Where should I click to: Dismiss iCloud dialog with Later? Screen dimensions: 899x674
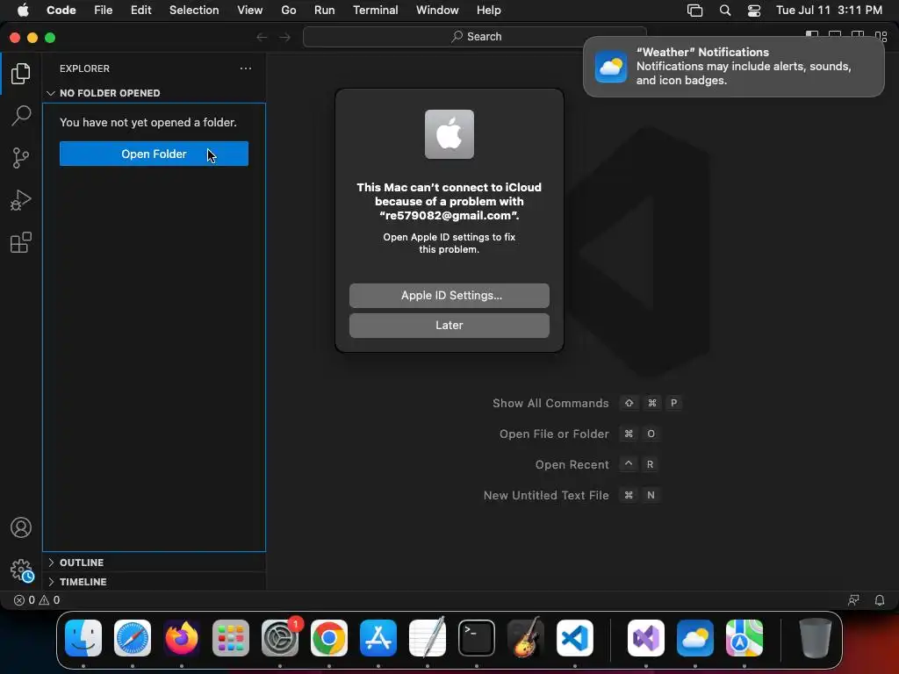point(449,326)
